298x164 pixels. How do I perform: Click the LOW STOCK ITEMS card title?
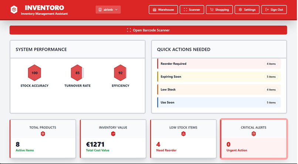[x=183, y=128]
